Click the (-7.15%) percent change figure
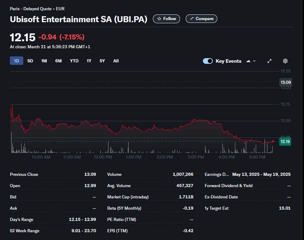304x240 pixels. coord(72,37)
